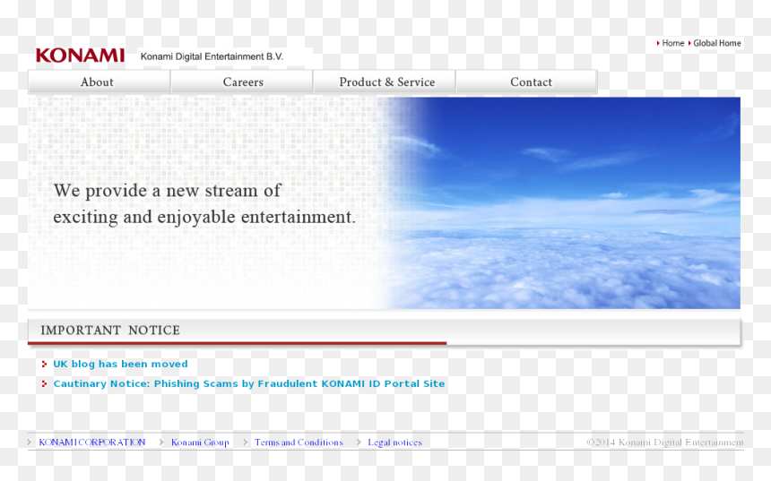The width and height of the screenshot is (771, 481).
Task: Open Legal notices footer link
Action: pyautogui.click(x=394, y=442)
